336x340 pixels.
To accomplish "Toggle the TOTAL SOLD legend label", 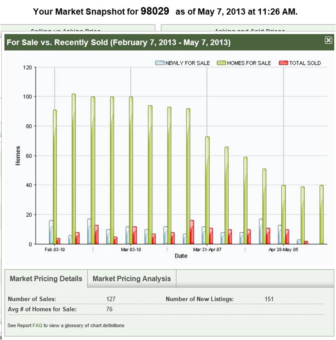I will [x=305, y=63].
